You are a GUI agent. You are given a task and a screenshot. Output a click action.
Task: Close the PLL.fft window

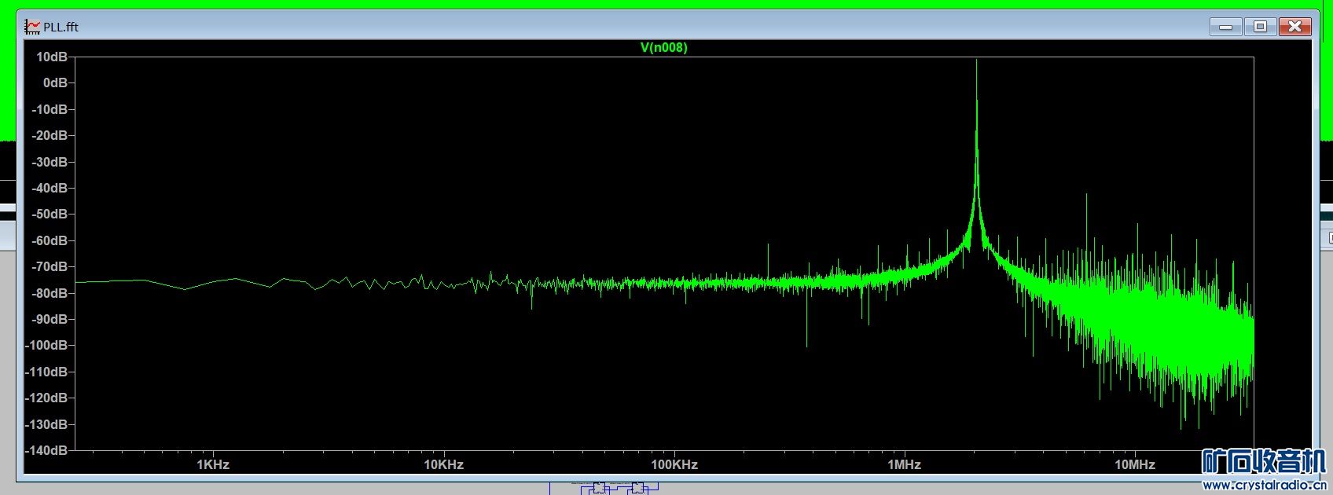point(1294,27)
